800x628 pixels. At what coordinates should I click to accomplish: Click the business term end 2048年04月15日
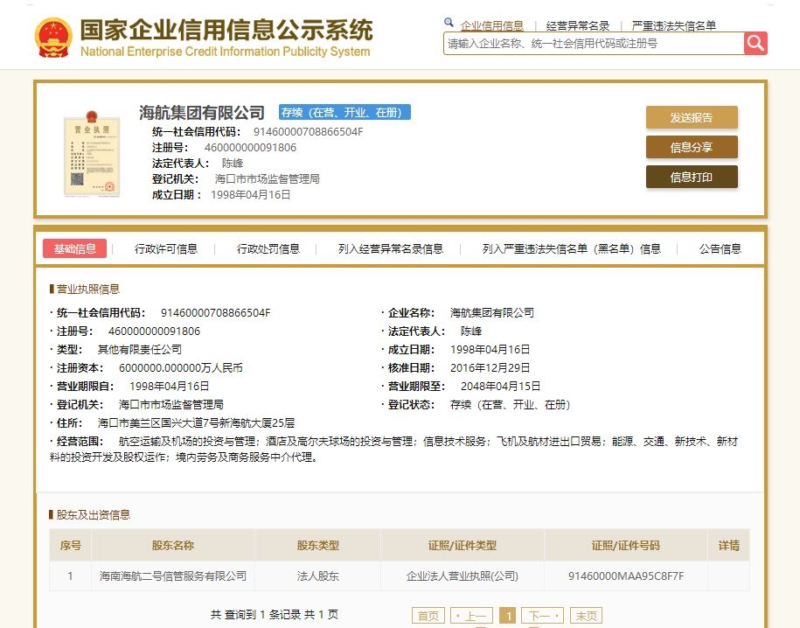pos(500,386)
